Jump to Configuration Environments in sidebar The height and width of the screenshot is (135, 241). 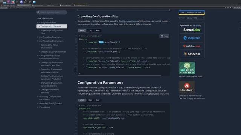coord(52,41)
